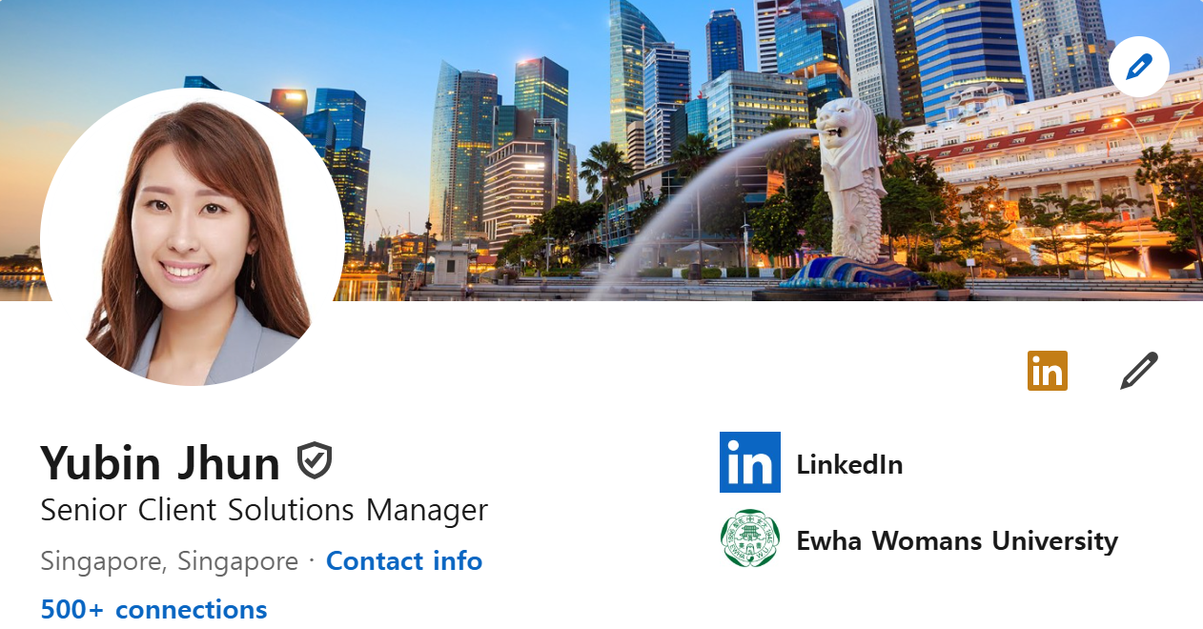View the 500+ connections list
Screen dimensions: 1203x629
(153, 609)
